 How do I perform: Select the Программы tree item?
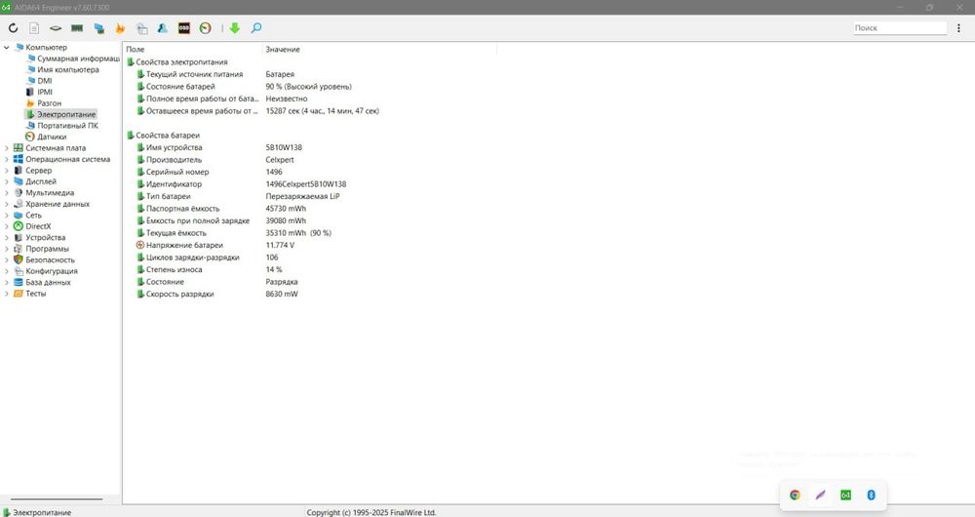click(x=42, y=249)
